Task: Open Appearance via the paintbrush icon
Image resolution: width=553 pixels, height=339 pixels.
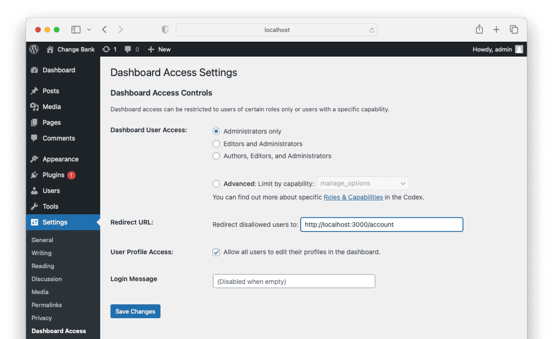Action: pos(35,159)
